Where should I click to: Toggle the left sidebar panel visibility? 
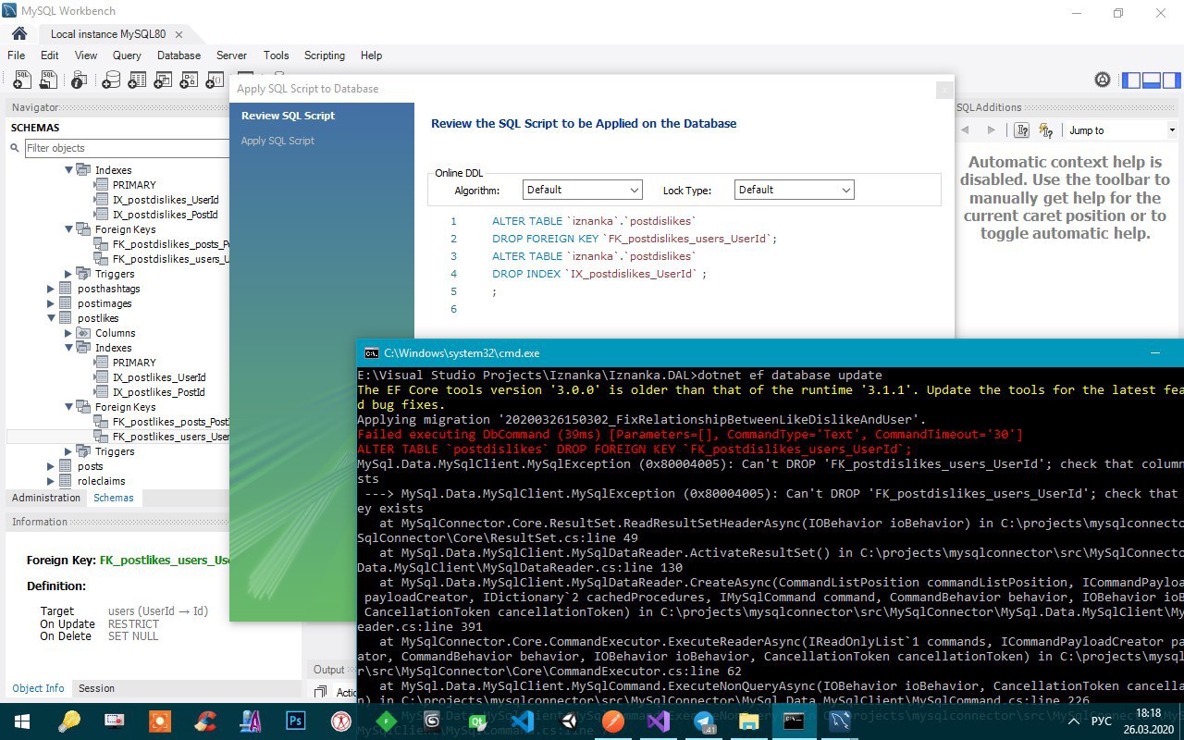(1131, 80)
